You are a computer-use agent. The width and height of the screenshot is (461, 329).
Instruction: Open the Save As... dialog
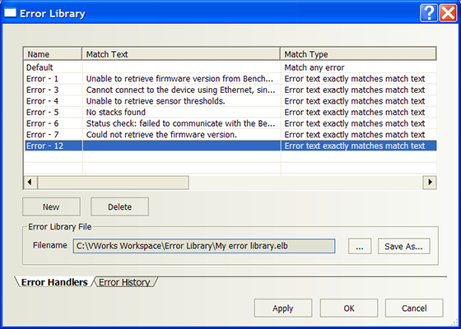[403, 246]
